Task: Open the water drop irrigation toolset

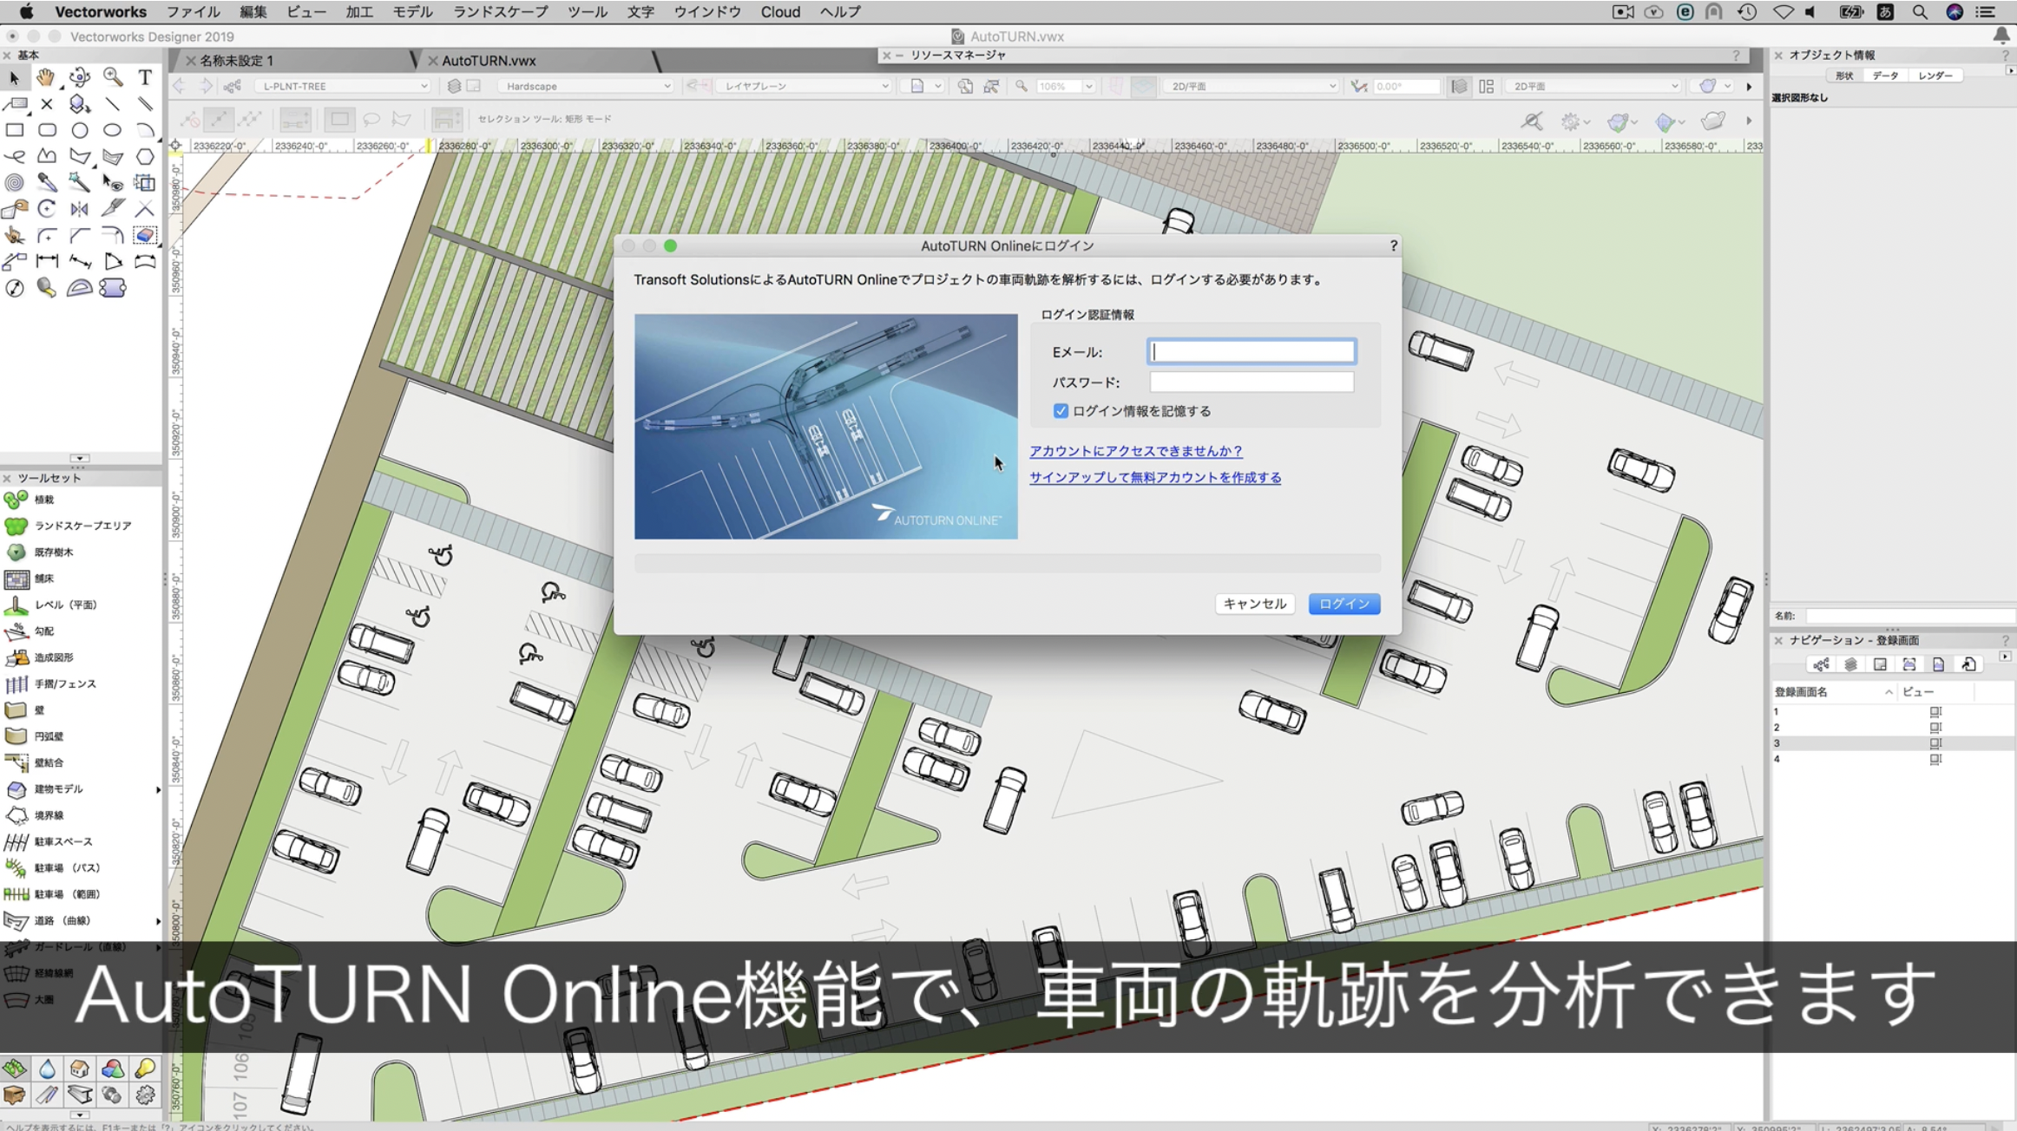Action: [47, 1069]
